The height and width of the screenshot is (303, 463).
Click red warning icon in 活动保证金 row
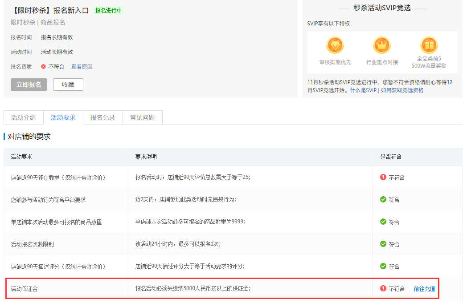(383, 288)
